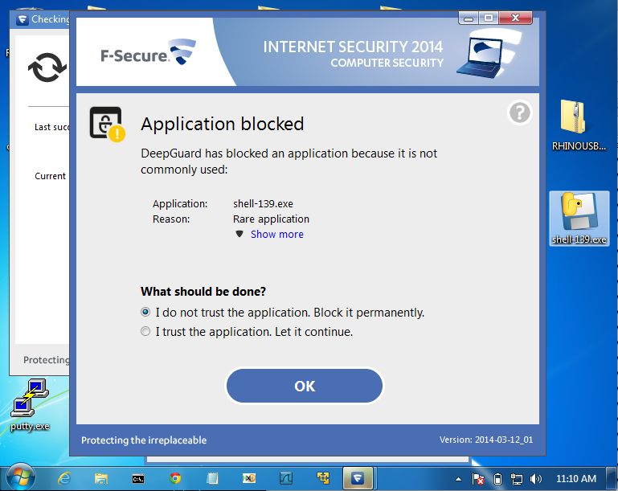Open the RHINOUSB zip folder on desktop
The width and height of the screenshot is (618, 491).
point(578,125)
